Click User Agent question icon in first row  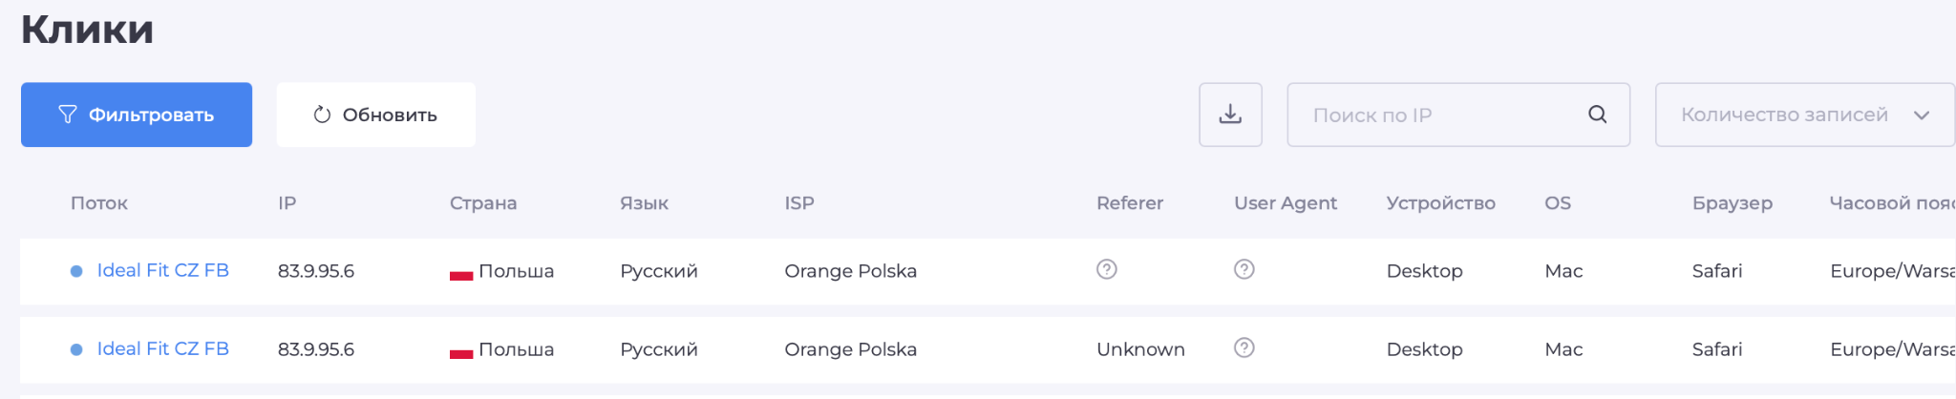click(x=1244, y=269)
